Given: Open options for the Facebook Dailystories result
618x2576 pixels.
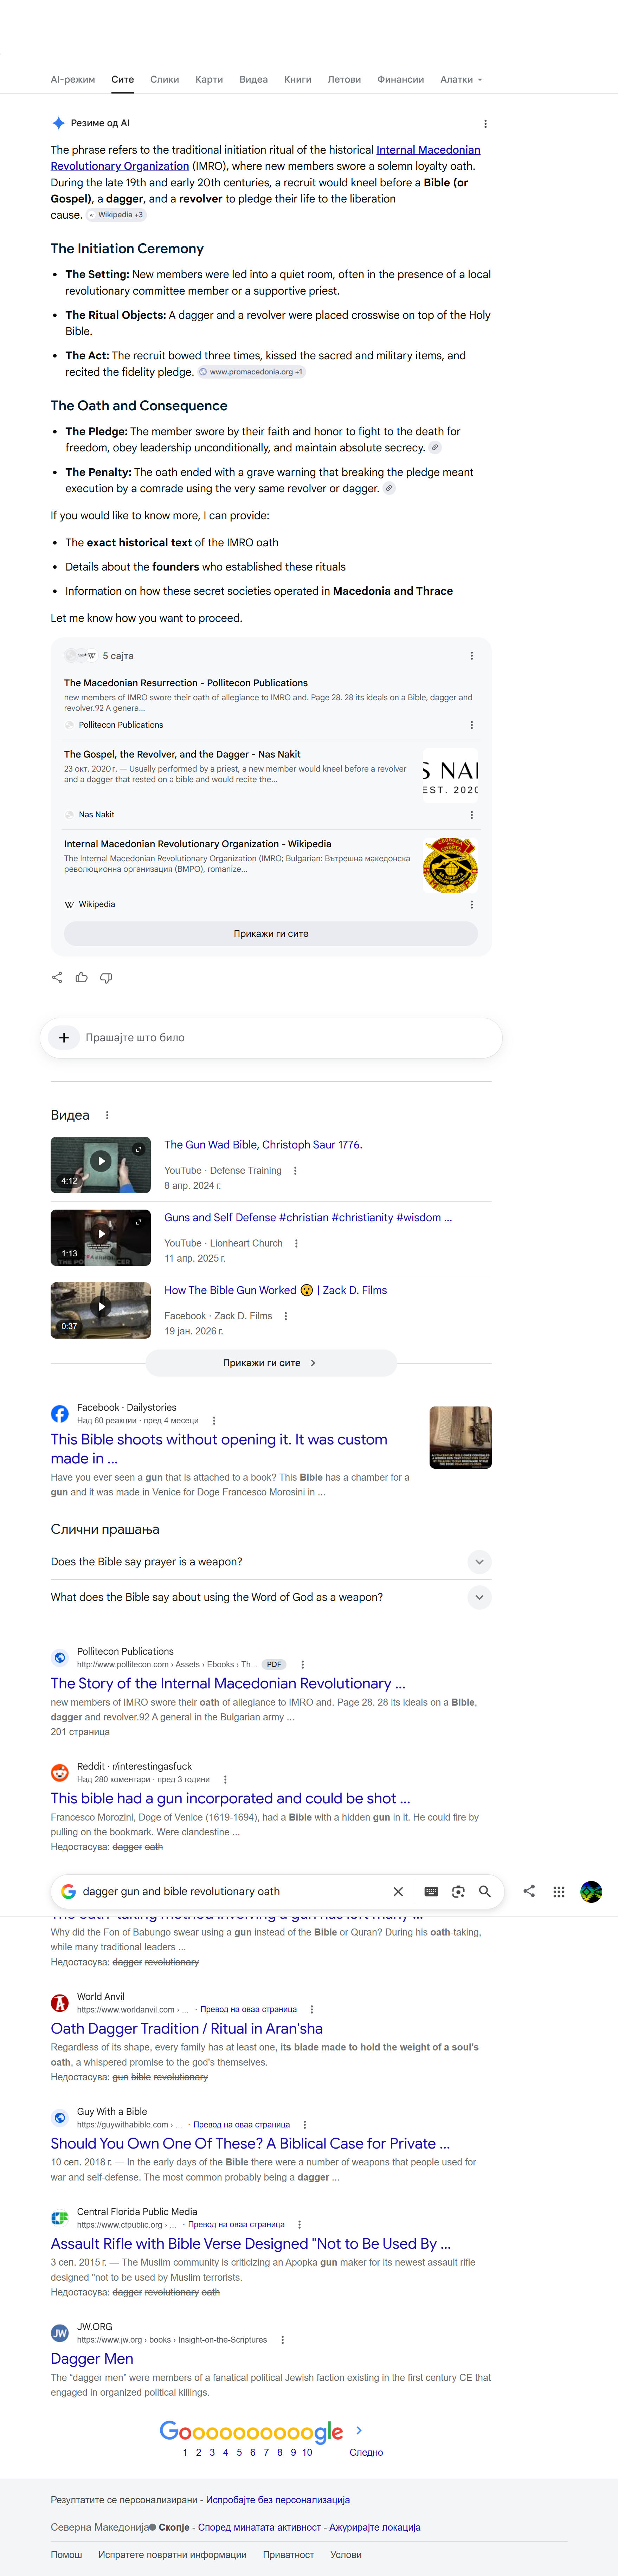Looking at the screenshot, I should pos(214,1421).
